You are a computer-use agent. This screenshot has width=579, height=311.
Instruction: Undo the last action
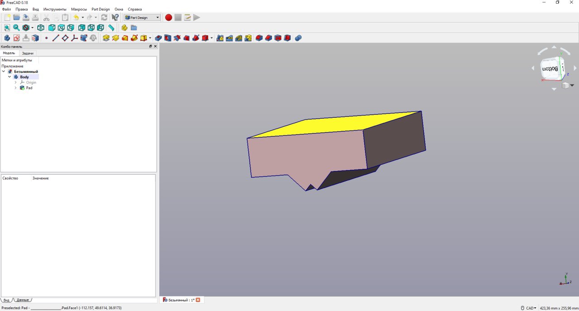(x=76, y=17)
